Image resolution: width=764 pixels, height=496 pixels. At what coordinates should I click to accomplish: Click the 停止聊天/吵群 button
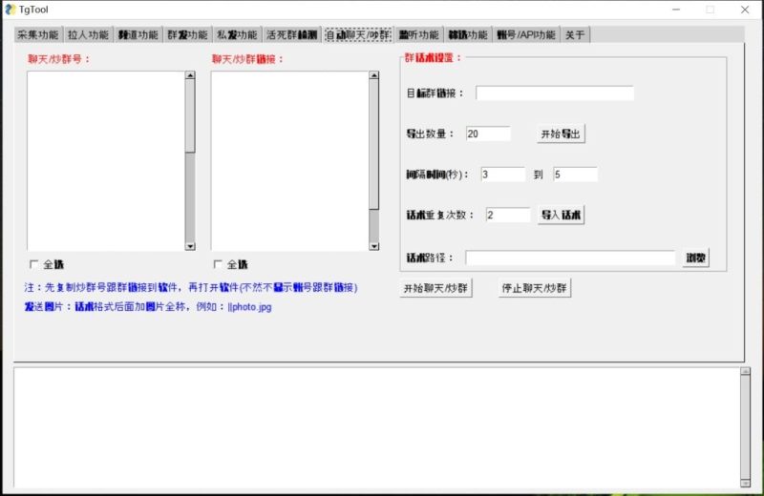point(534,288)
